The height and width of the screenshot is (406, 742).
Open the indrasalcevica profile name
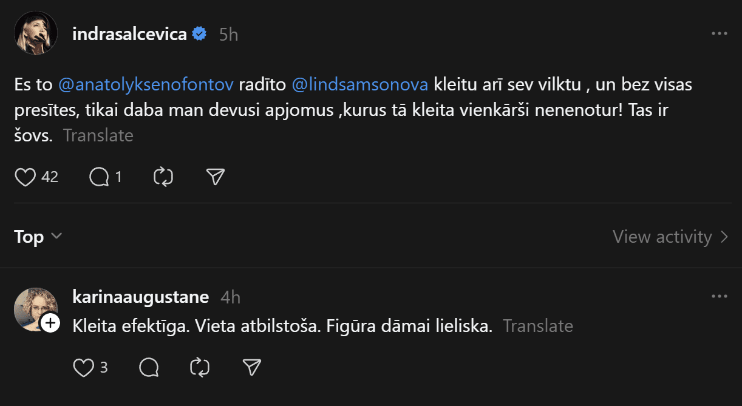click(x=129, y=34)
